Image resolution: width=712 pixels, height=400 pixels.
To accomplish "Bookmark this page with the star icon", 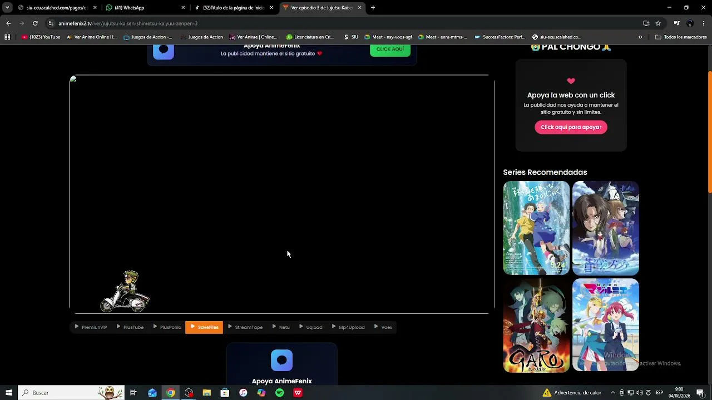I will tap(658, 23).
